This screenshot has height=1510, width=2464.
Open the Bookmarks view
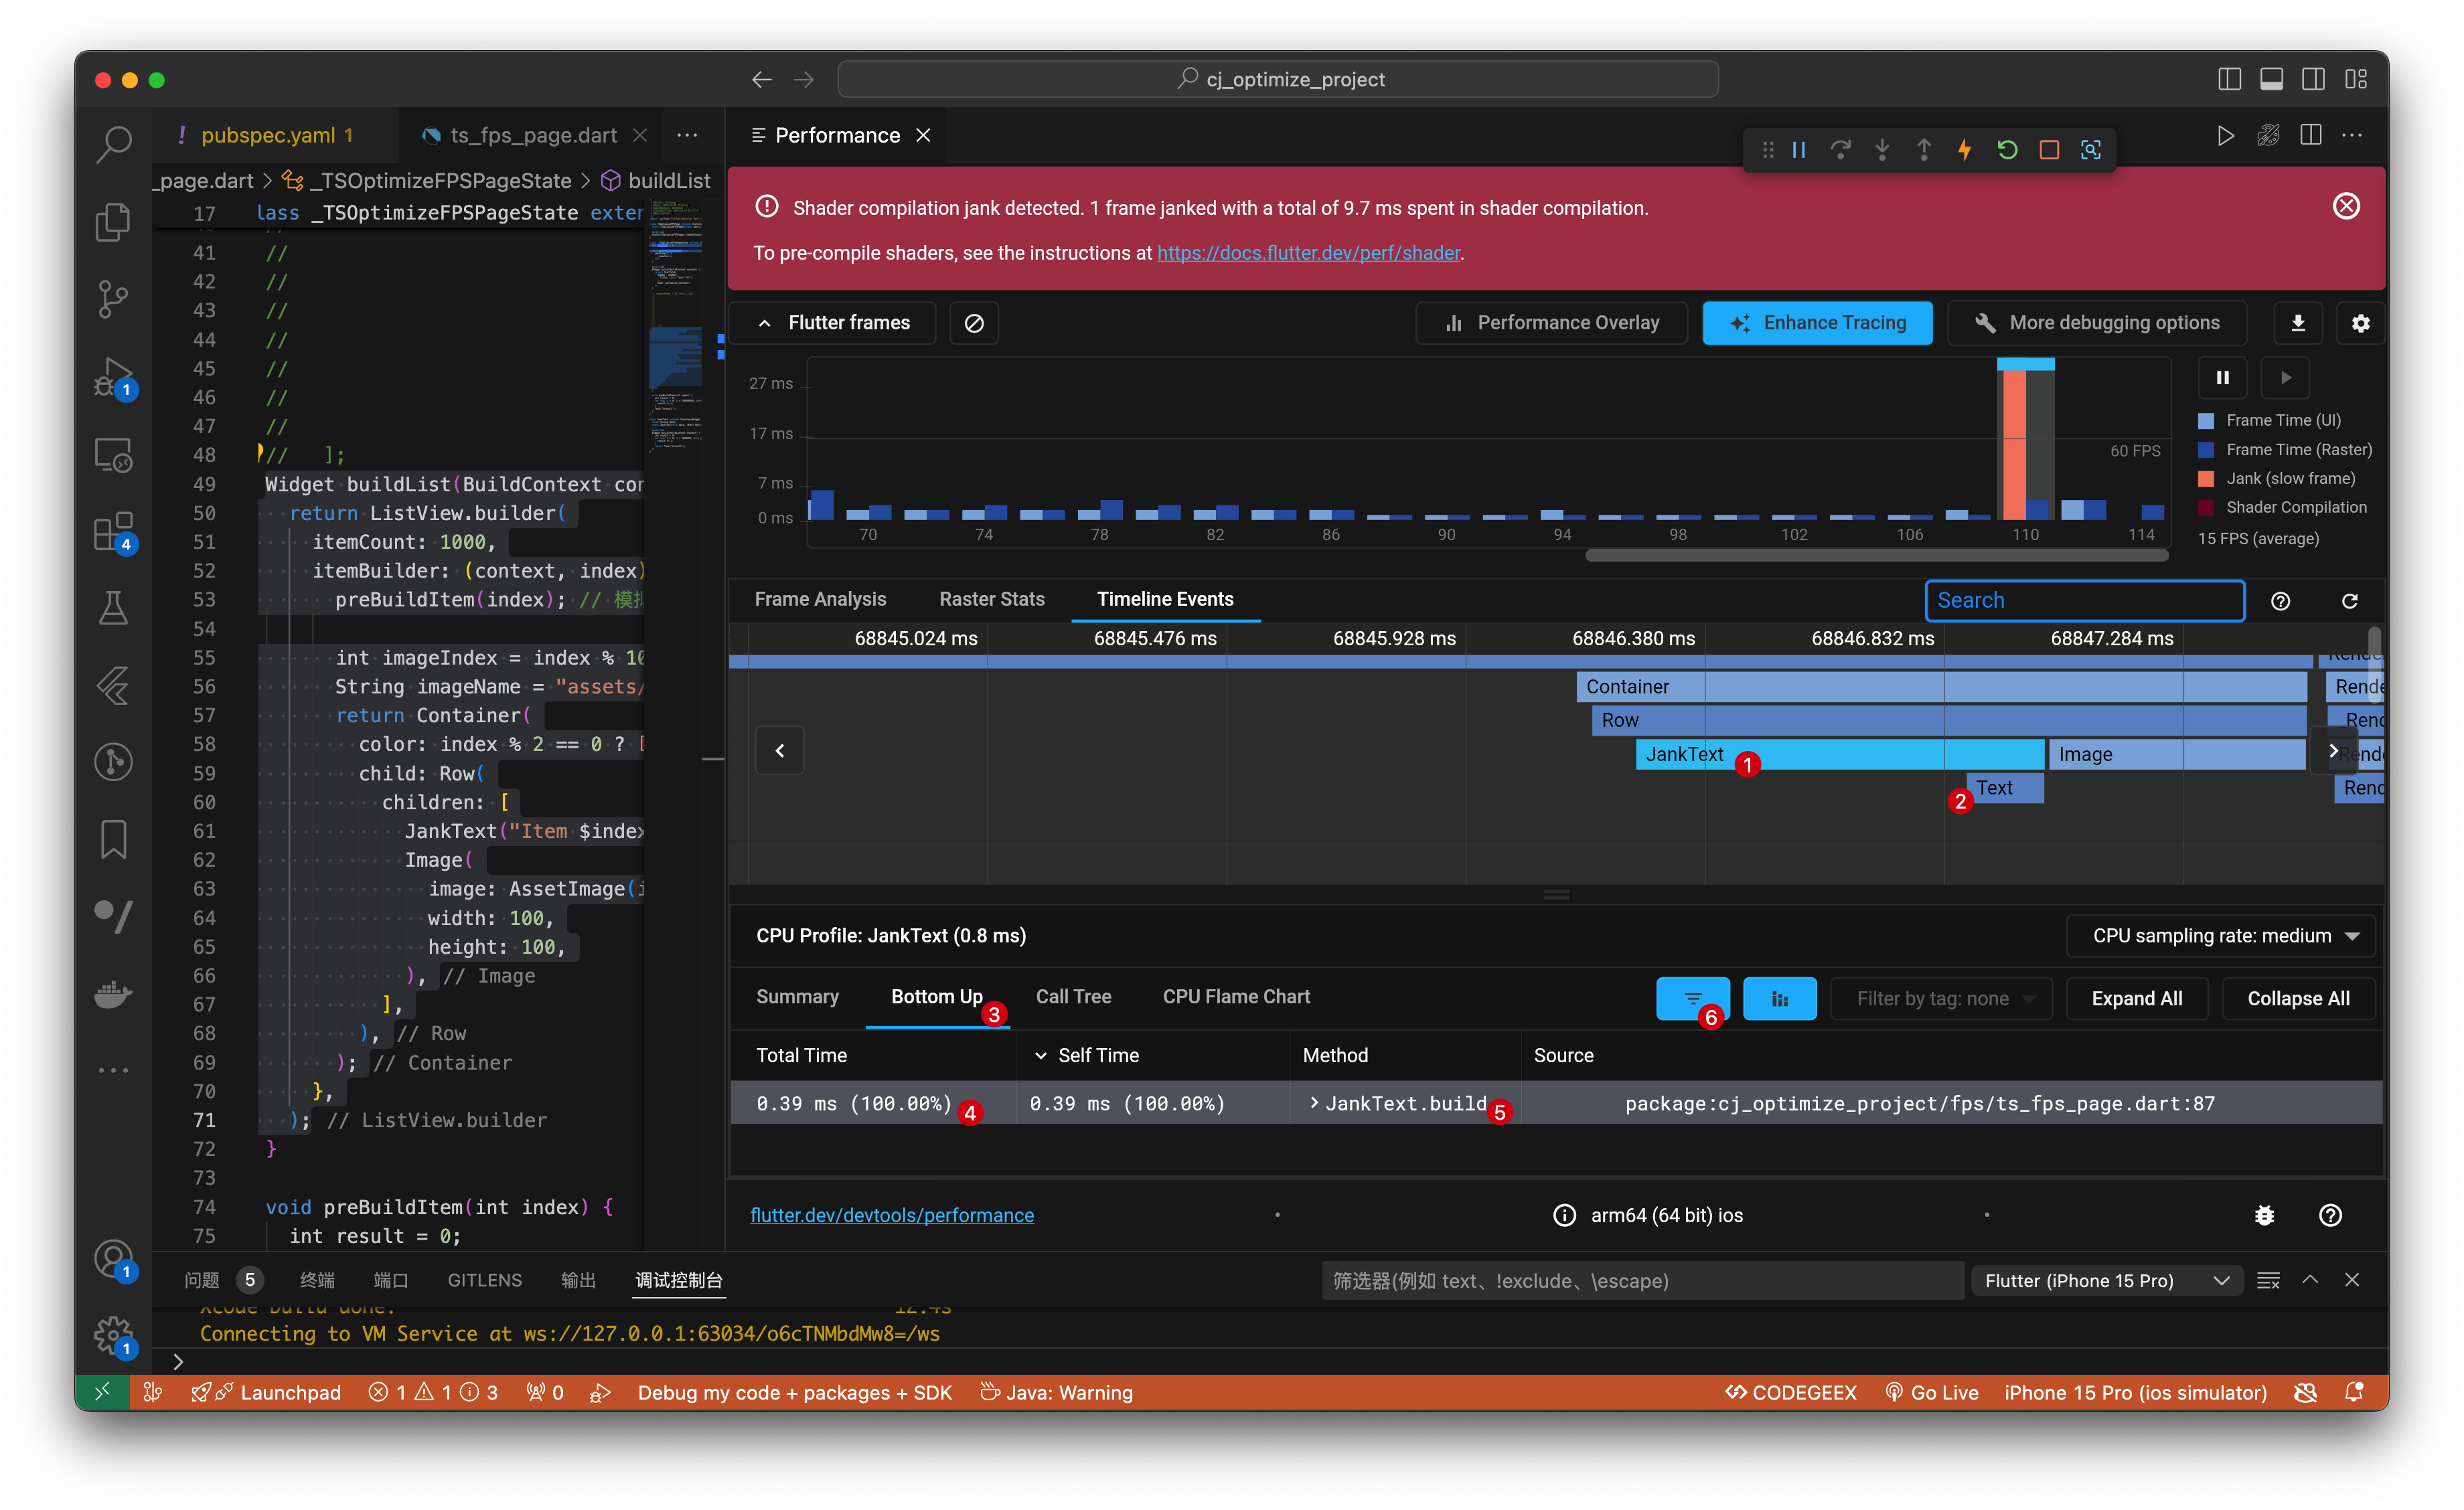[x=113, y=839]
